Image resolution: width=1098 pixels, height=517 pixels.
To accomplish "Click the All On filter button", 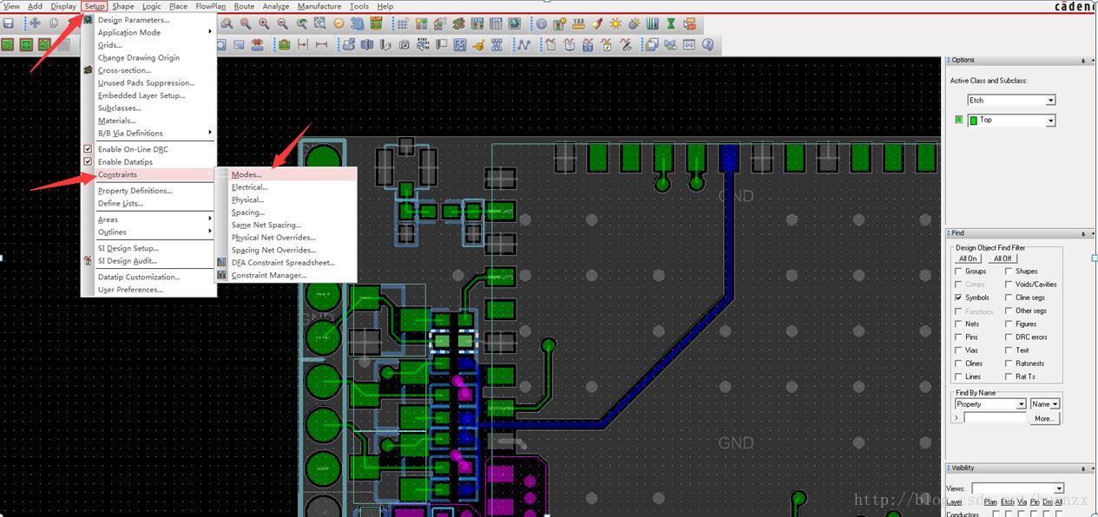I will (968, 258).
